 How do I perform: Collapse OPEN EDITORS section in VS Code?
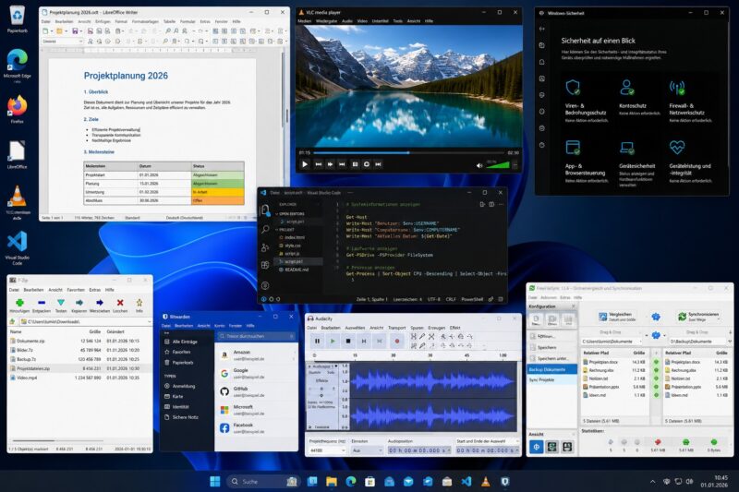[x=289, y=214]
